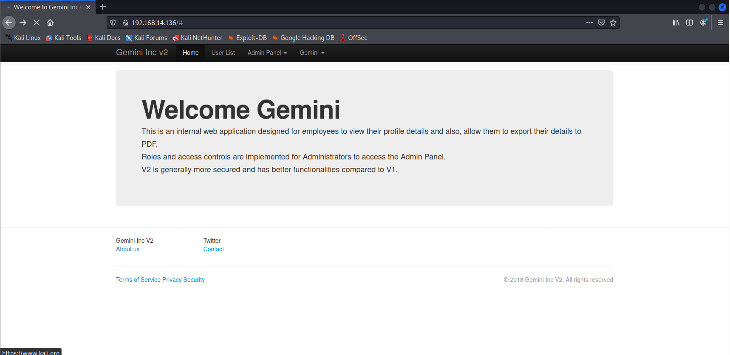Screen dimensions: 730x355
Task: Select the Home navigation tab
Action: pos(190,53)
